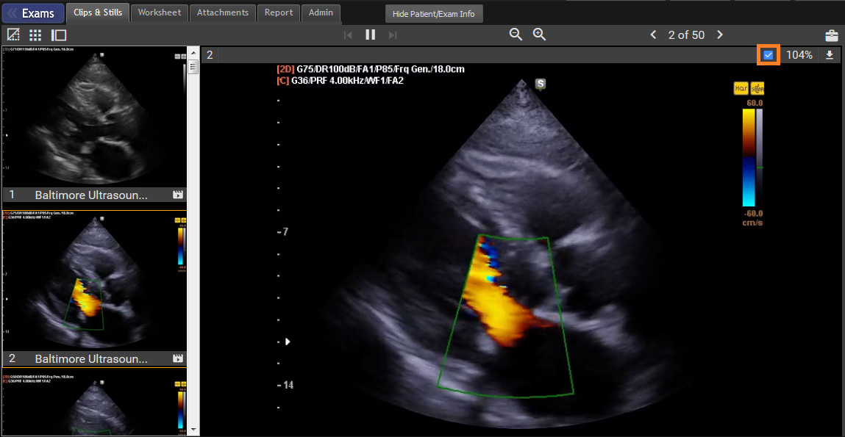Zoom in the ultrasound image
This screenshot has width=845, height=437.
(539, 35)
